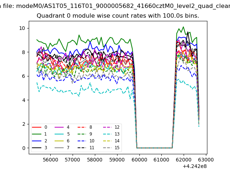Click the y-axis tick label 10
Screen dimensions: 230x173
(x=22, y=28)
